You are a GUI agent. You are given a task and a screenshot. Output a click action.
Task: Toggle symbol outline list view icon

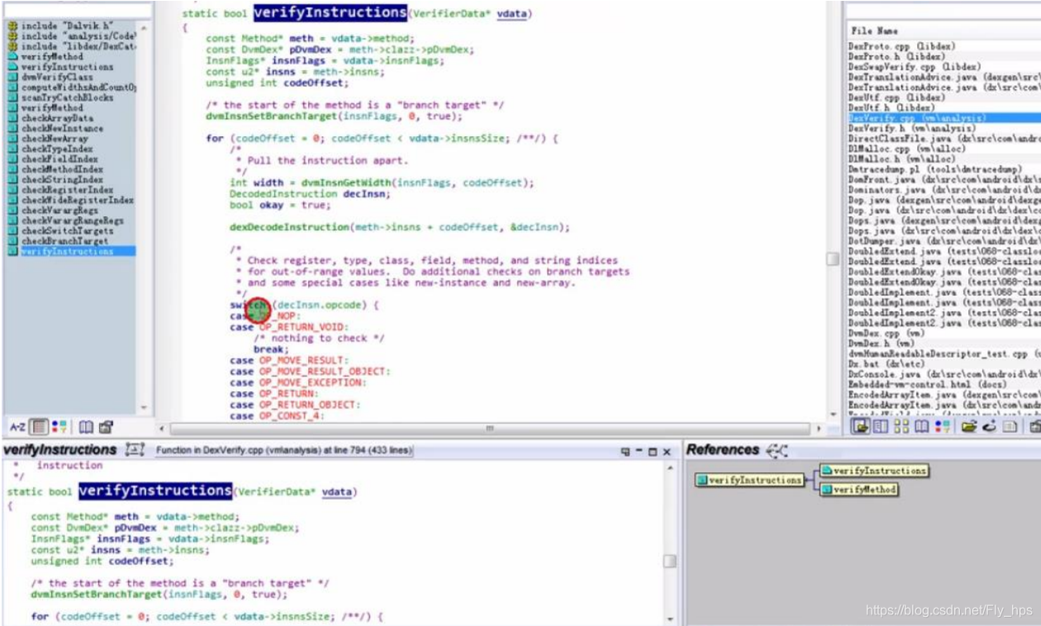(39, 427)
